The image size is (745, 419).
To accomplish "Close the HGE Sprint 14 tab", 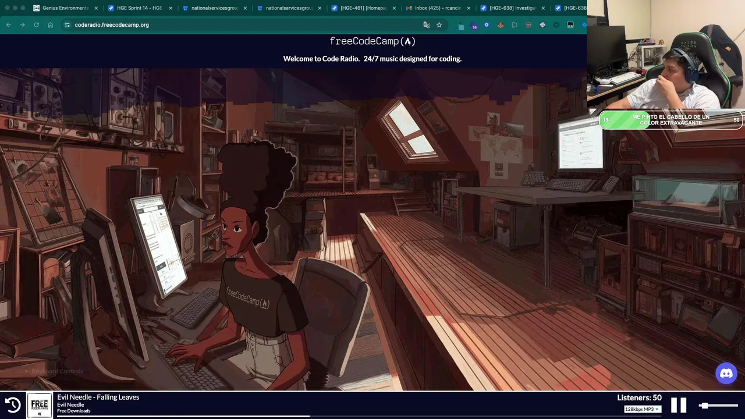I will click(x=171, y=8).
